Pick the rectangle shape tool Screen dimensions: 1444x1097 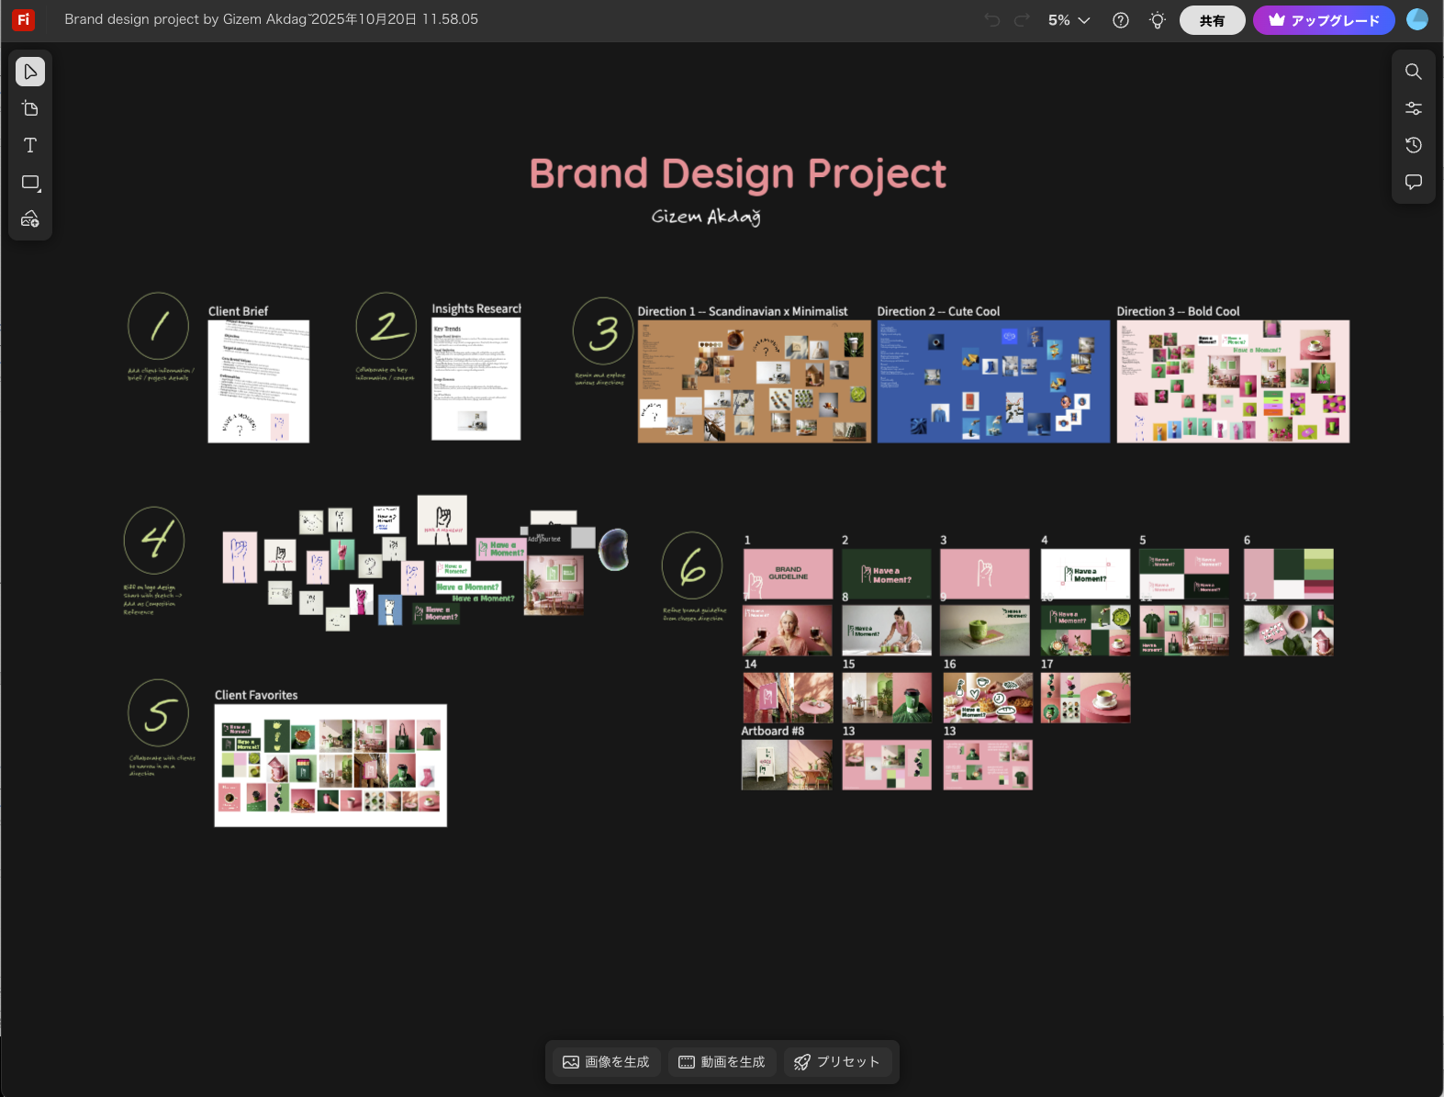(x=30, y=183)
